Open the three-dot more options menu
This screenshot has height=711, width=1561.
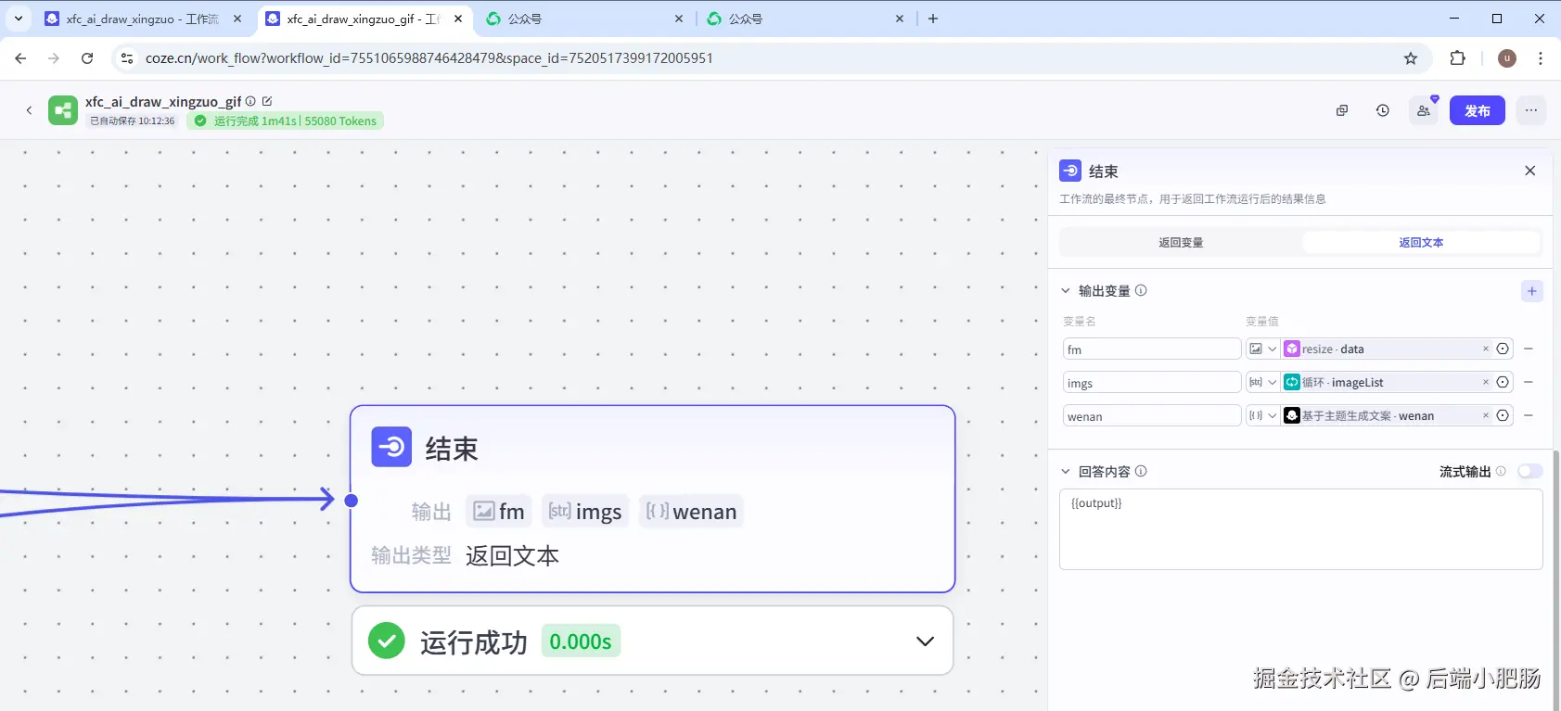(1531, 110)
